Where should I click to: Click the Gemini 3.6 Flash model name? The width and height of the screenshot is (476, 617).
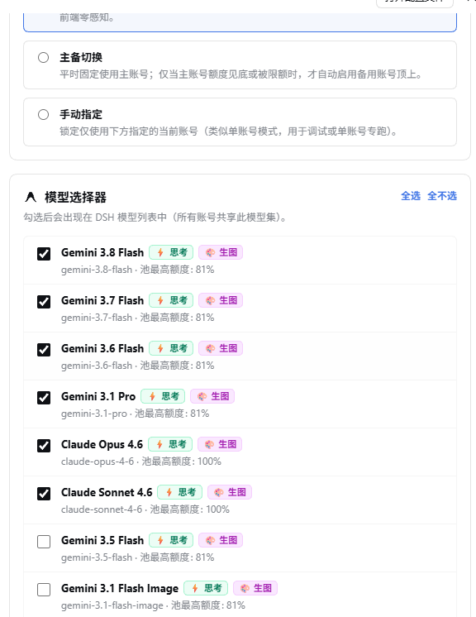(x=102, y=349)
